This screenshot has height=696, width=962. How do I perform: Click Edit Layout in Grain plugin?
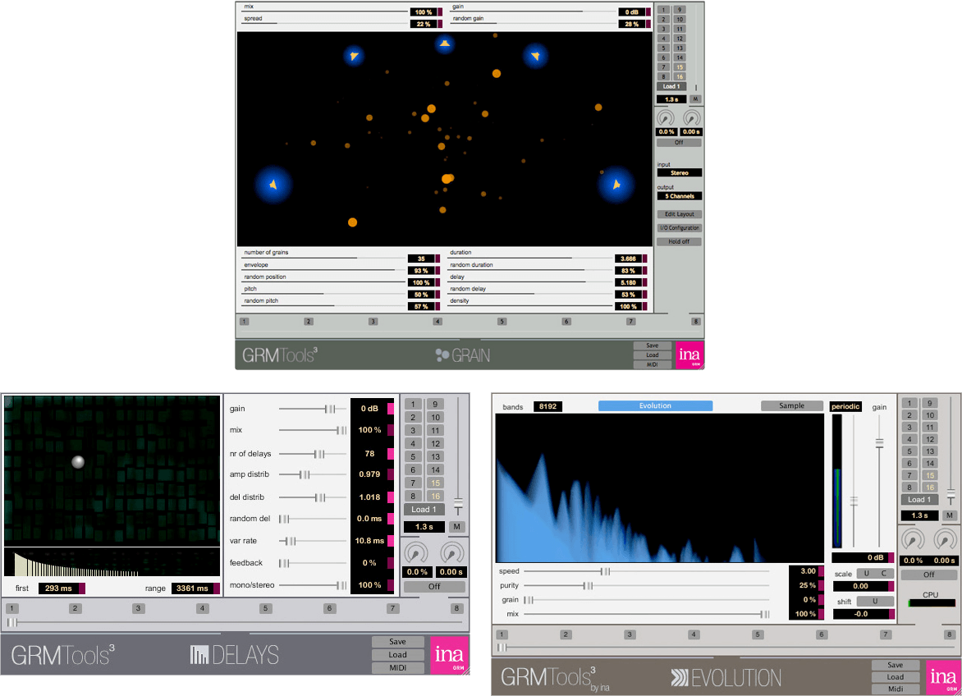679,214
